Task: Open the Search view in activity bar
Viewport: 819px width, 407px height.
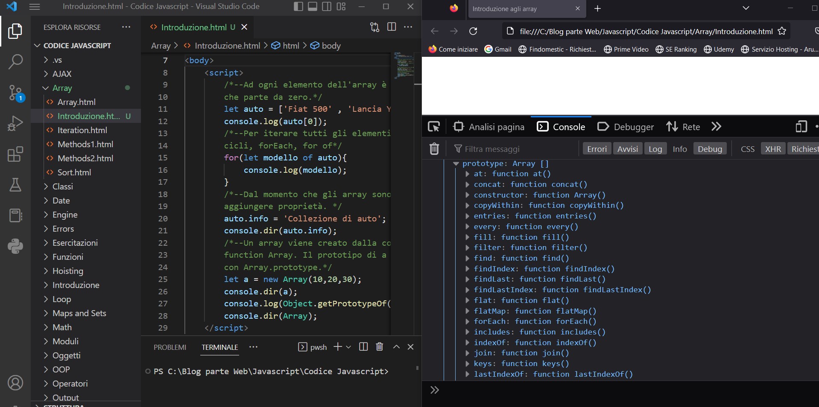Action: click(15, 62)
